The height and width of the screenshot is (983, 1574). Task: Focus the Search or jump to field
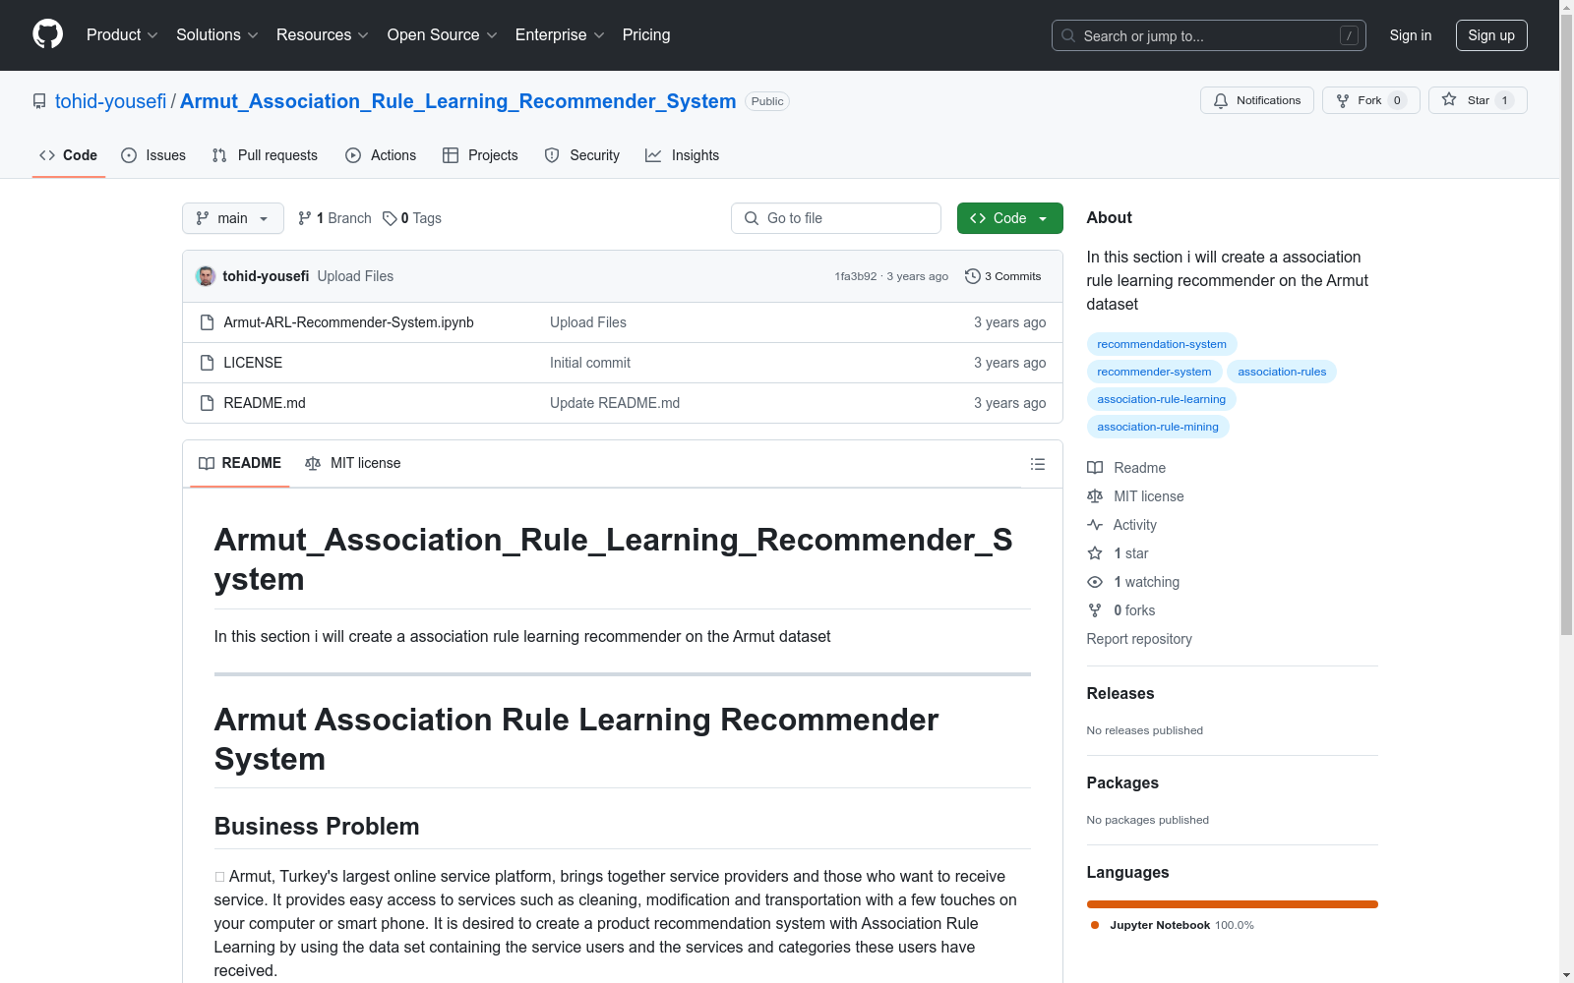click(x=1209, y=35)
